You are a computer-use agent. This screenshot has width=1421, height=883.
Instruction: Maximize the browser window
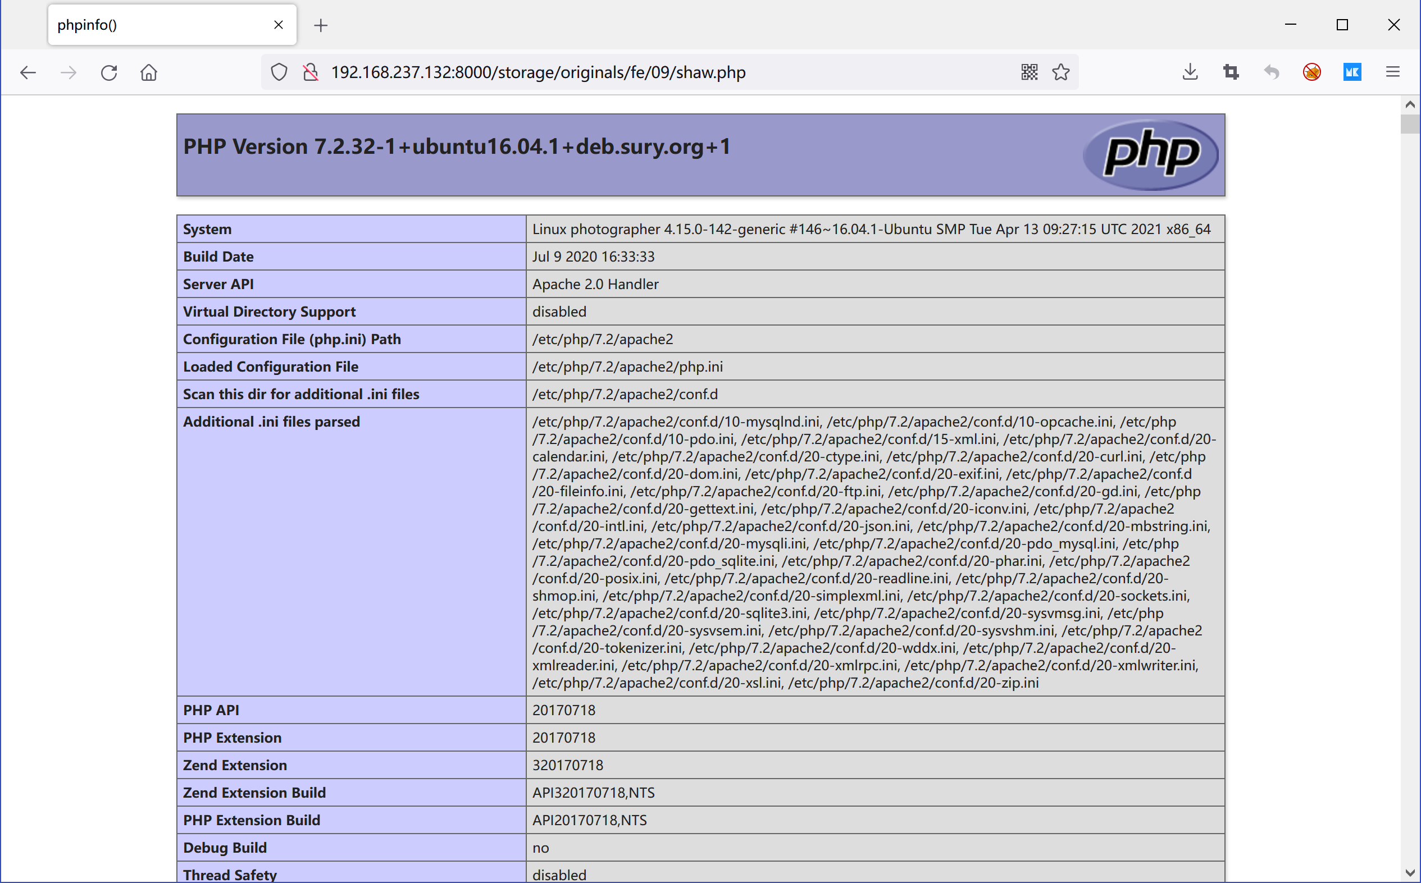click(x=1342, y=25)
